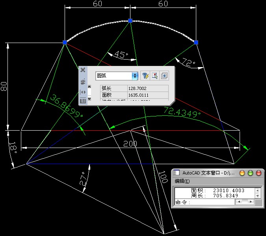
Task: Click the left 60 dimension text
Action: (98, 4)
